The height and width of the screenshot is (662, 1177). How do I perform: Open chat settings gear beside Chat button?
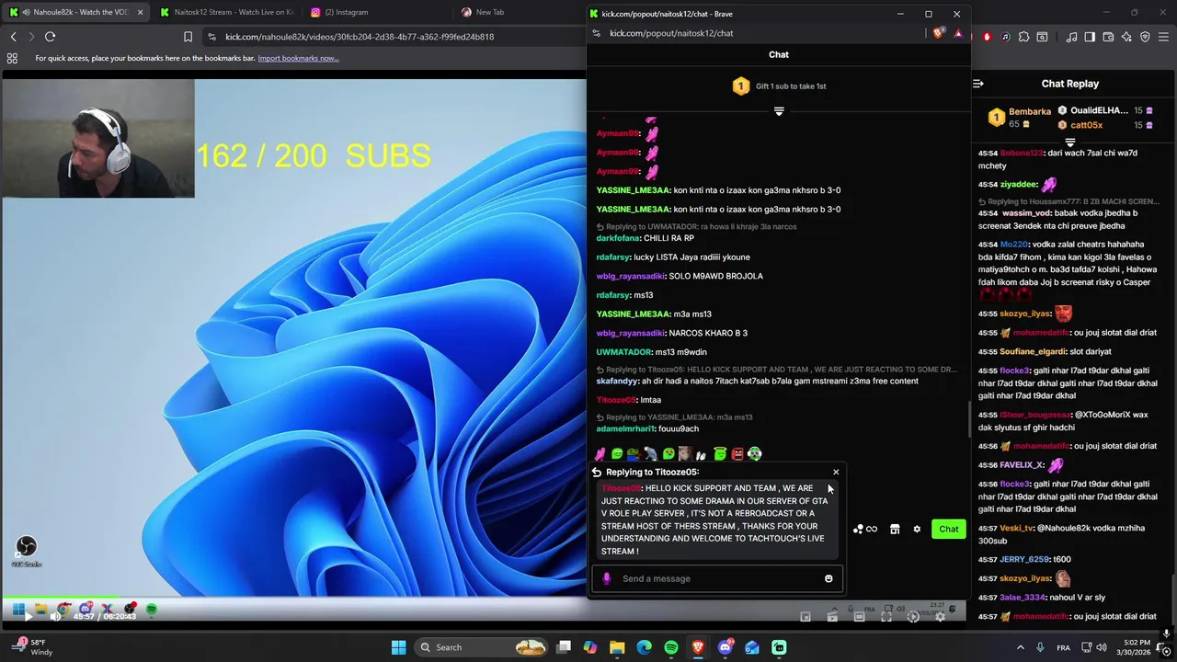[x=917, y=529]
